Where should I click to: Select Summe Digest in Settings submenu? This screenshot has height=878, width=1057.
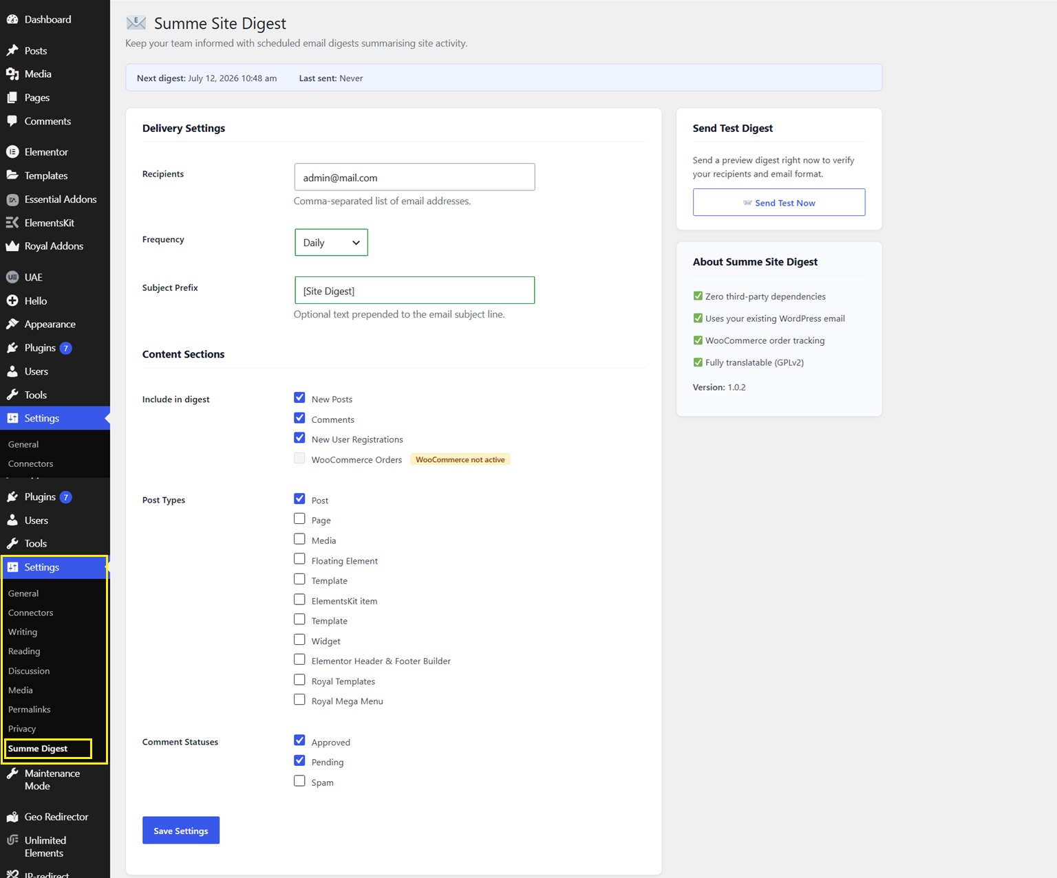click(x=38, y=749)
